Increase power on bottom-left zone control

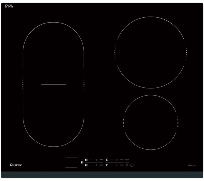point(96,165)
